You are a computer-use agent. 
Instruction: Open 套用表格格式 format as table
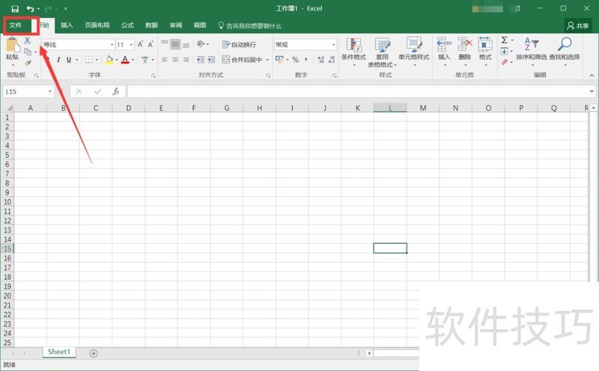pos(383,52)
